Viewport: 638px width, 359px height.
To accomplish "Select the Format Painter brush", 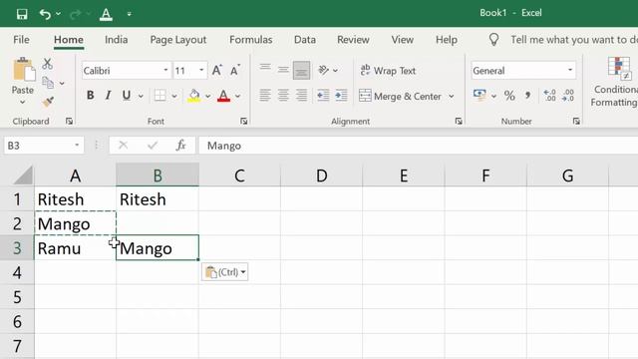I will 48,102.
